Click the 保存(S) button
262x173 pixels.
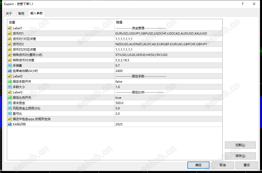tap(240, 156)
